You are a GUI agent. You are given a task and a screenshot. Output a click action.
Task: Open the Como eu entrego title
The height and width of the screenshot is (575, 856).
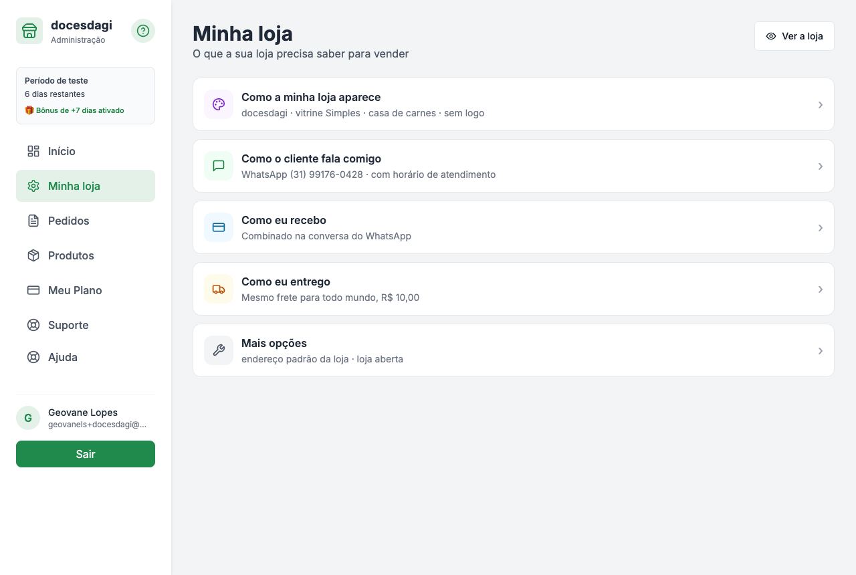(x=286, y=281)
